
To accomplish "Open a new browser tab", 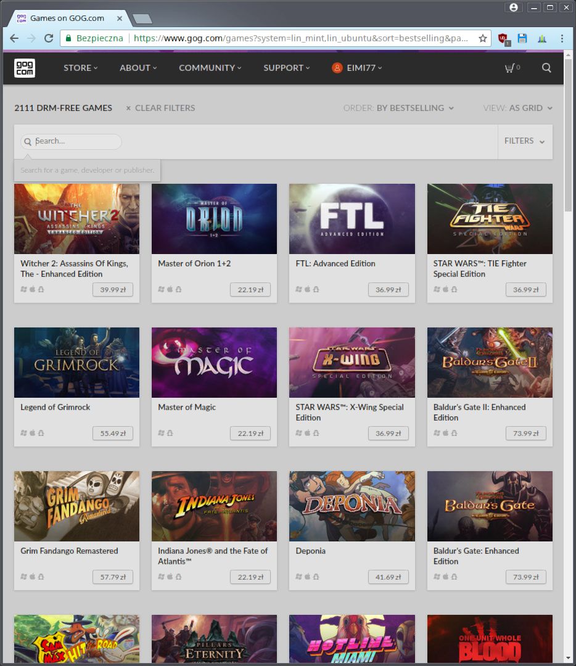I will (142, 18).
